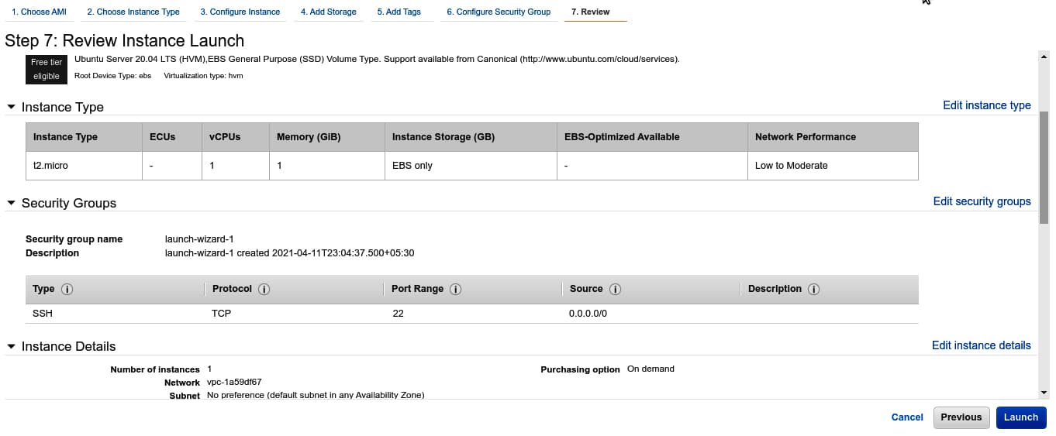This screenshot has height=436, width=1056.
Task: Collapse the Instance Type section
Action: 11,107
